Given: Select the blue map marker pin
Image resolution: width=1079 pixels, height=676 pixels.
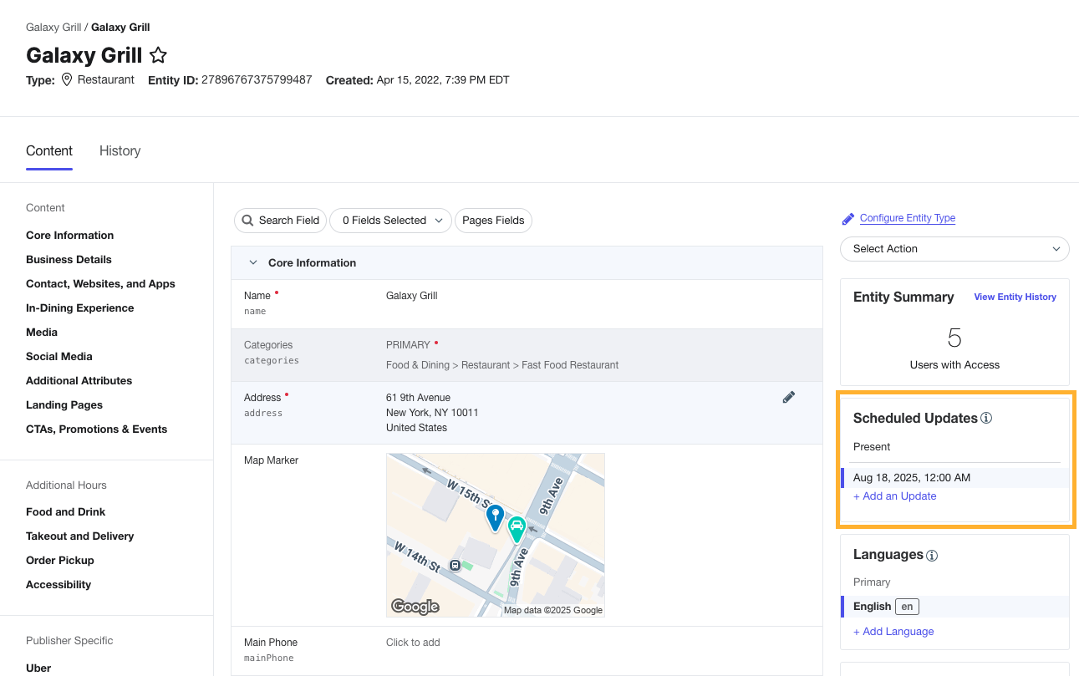Looking at the screenshot, I should 495,517.
